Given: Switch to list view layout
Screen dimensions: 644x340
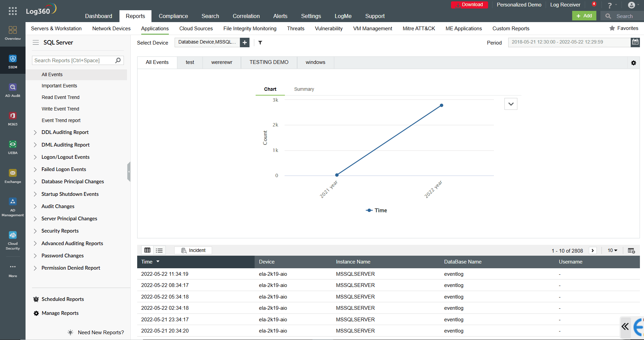Looking at the screenshot, I should pyautogui.click(x=159, y=250).
